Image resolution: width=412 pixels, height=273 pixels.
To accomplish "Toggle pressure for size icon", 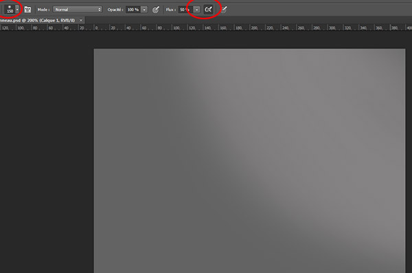I will coord(224,10).
